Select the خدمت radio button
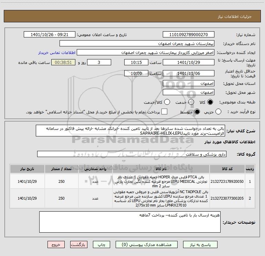Screen dimensions: 265x256 (191, 102)
